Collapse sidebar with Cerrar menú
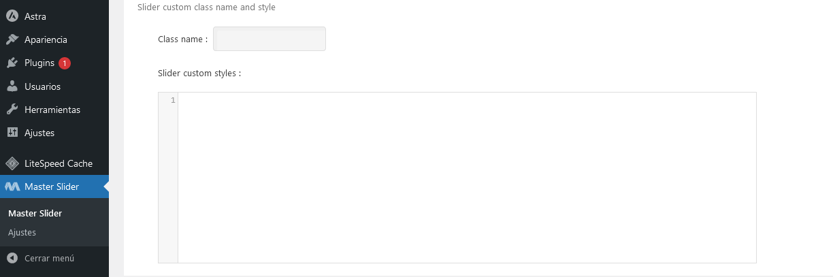This screenshot has width=833, height=277. click(49, 258)
